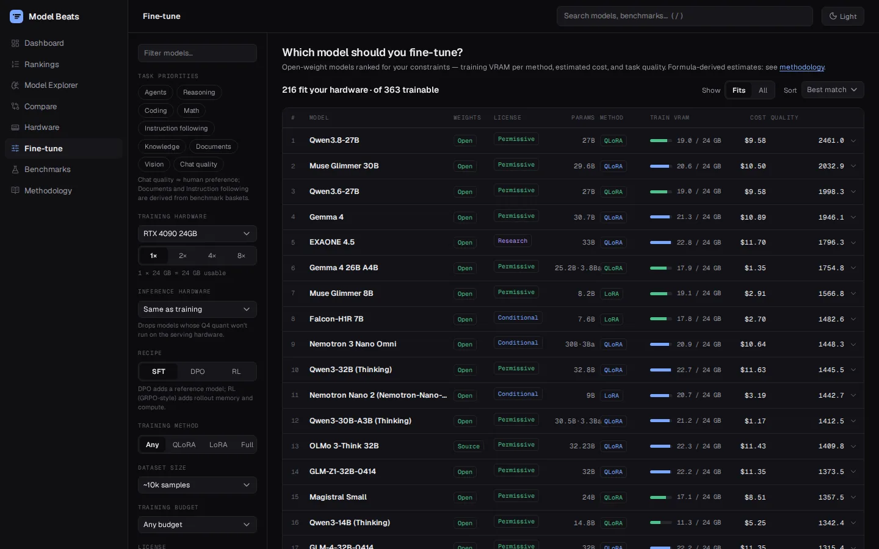Toggle the Knowledge task priority chip
879x549 pixels.
[x=162, y=146]
